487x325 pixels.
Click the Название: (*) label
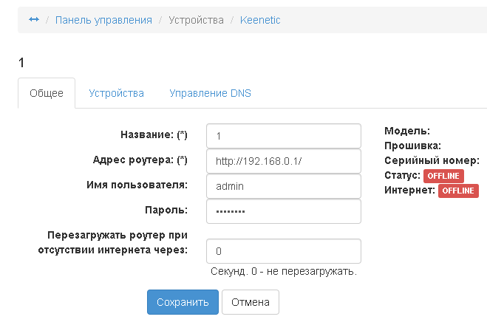[153, 135]
